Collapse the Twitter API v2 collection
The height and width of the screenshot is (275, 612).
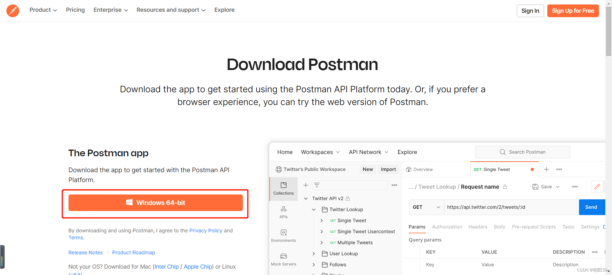[306, 199]
